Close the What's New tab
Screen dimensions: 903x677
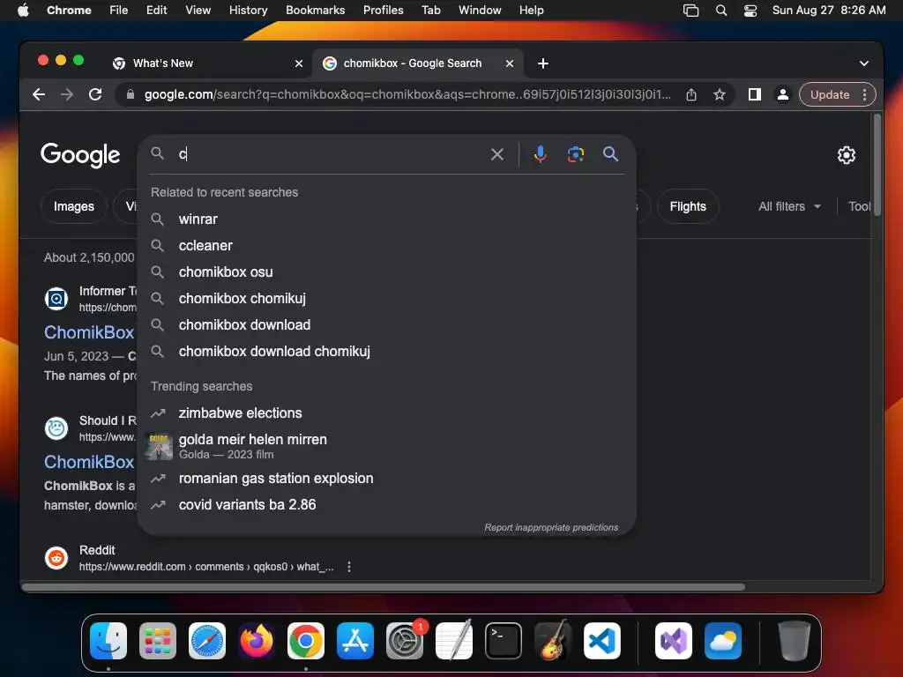299,63
